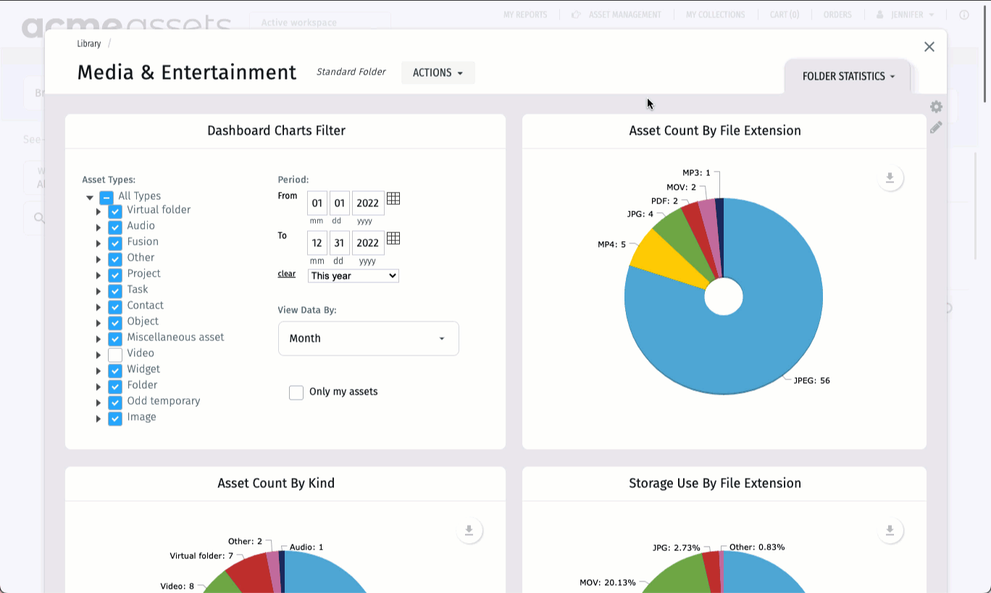This screenshot has height=593, width=991.
Task: Click the gear settings icon
Action: 936,107
